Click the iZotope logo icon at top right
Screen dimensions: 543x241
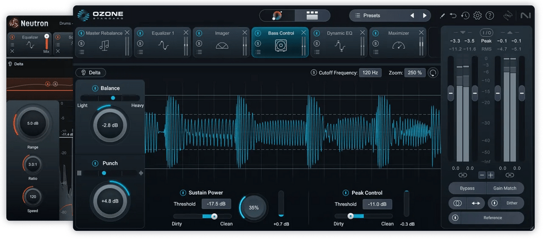tap(509, 15)
